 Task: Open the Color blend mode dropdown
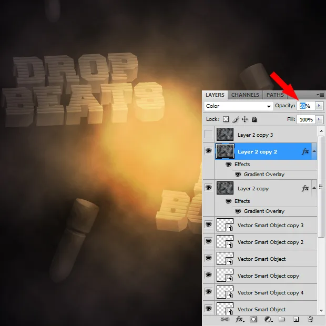click(x=238, y=106)
